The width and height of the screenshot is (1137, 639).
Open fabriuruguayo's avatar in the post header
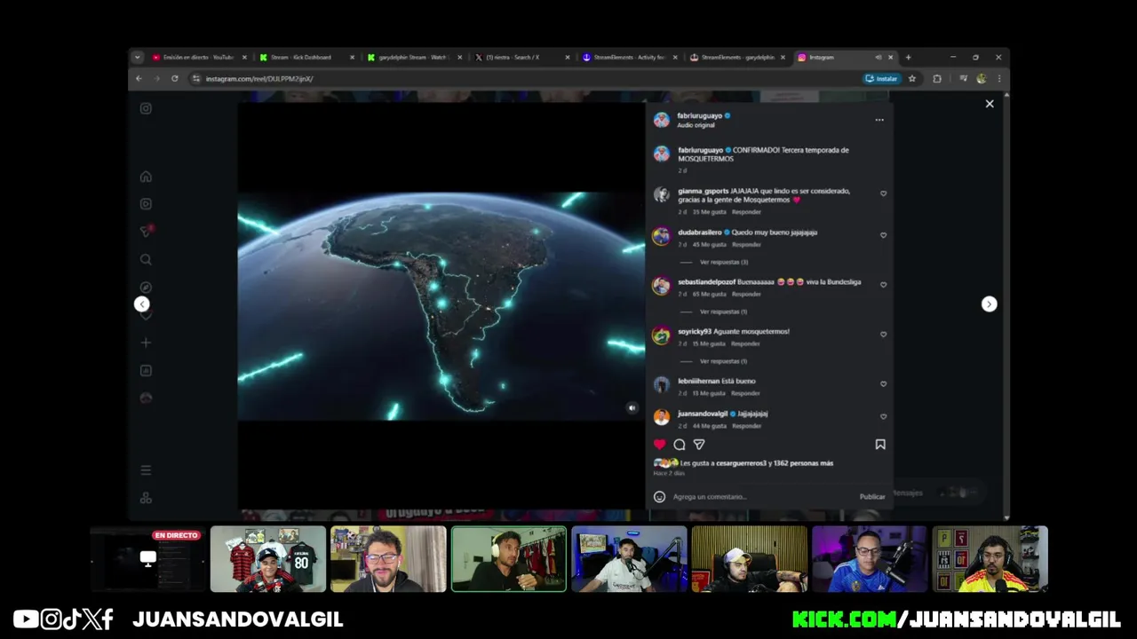tap(661, 120)
